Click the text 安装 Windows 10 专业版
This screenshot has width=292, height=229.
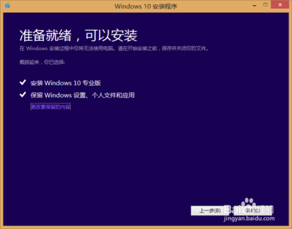pos(65,83)
